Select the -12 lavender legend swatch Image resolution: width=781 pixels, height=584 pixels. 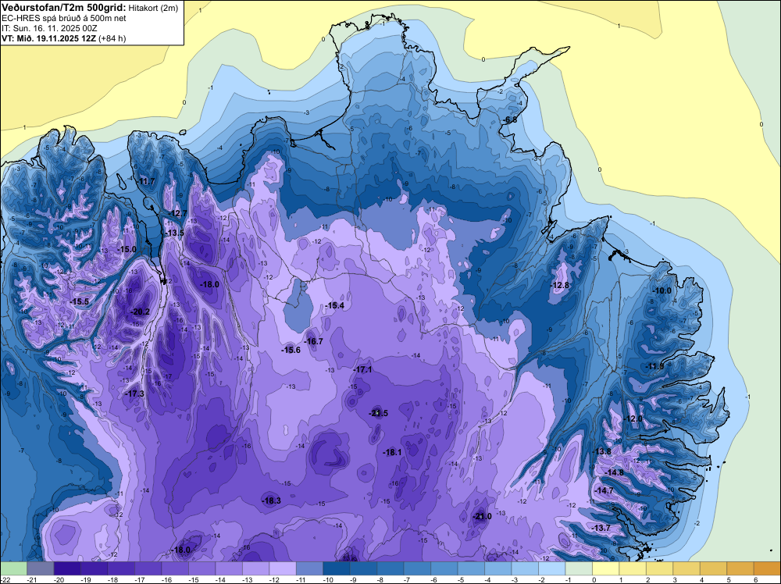[x=283, y=568]
